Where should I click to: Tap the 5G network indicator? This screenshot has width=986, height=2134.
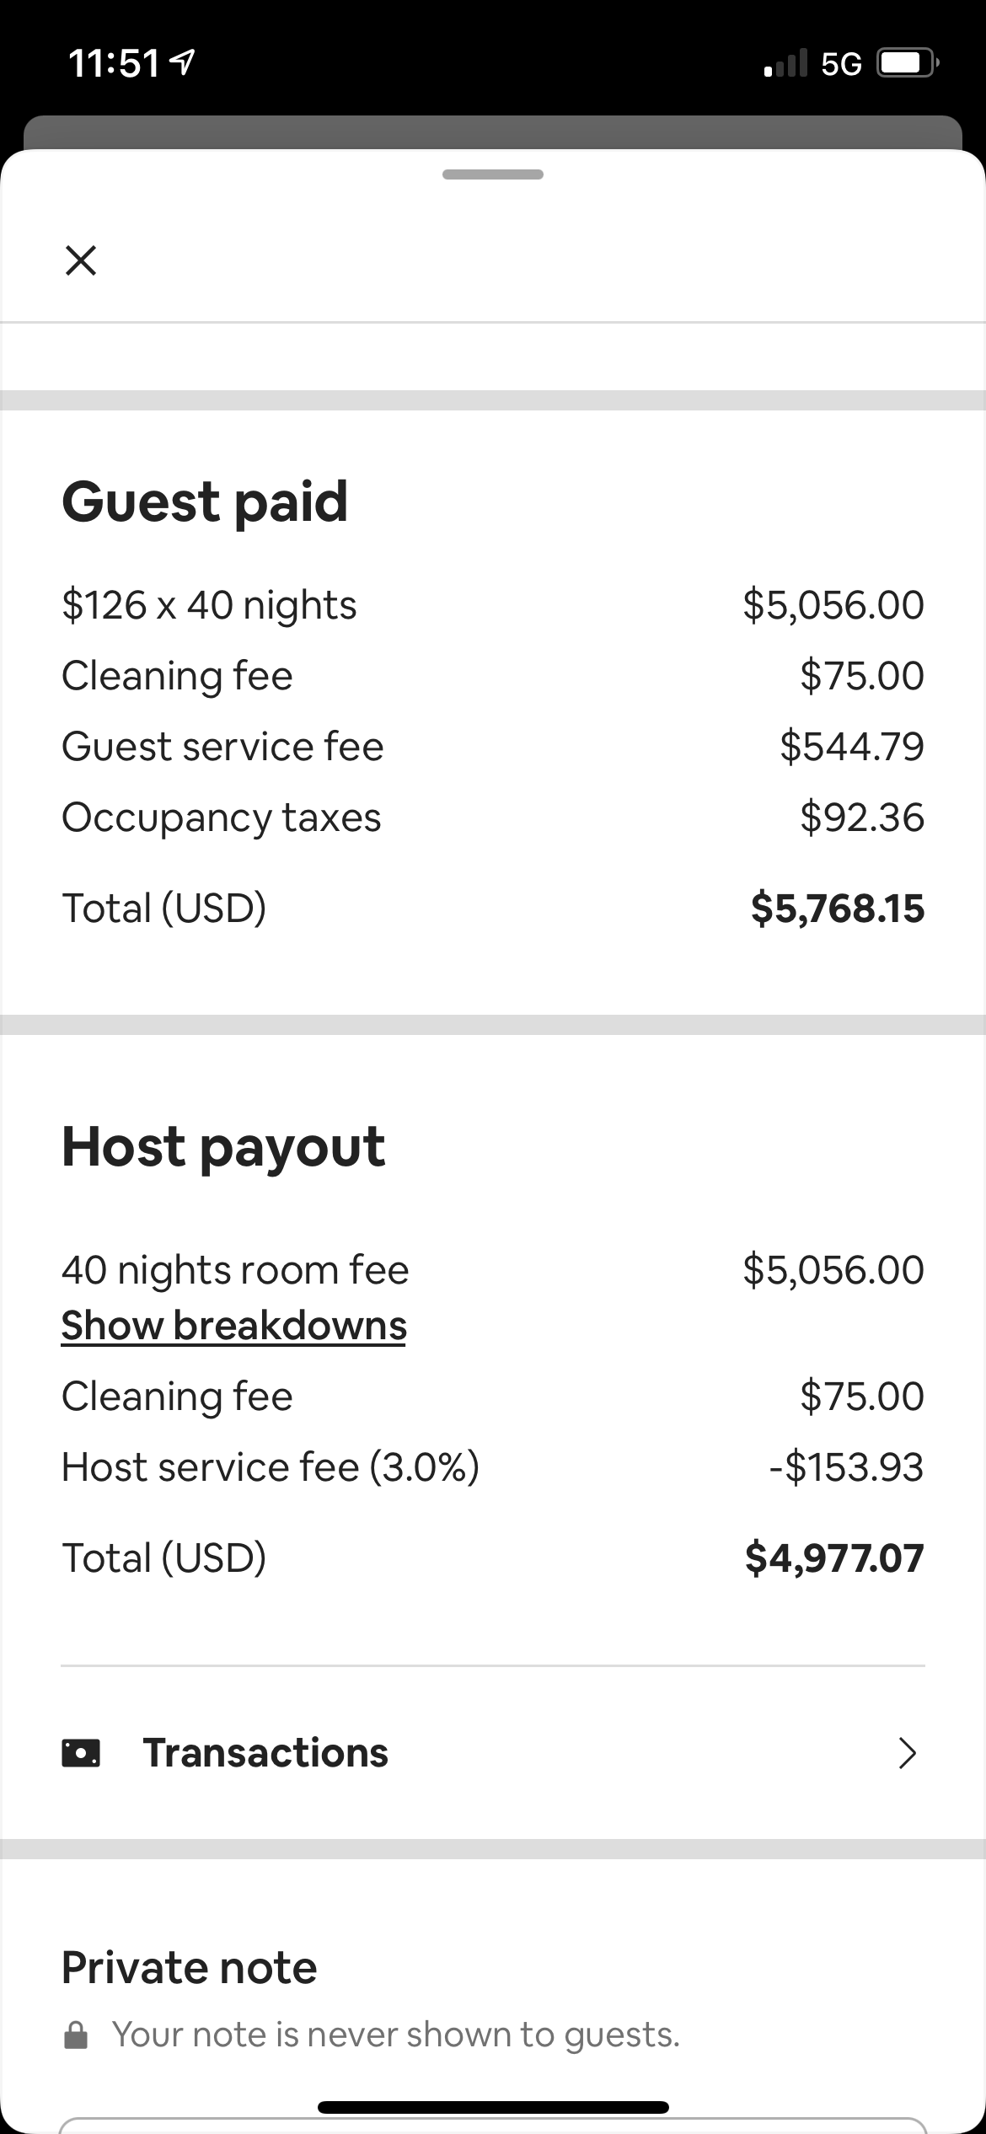point(841,64)
